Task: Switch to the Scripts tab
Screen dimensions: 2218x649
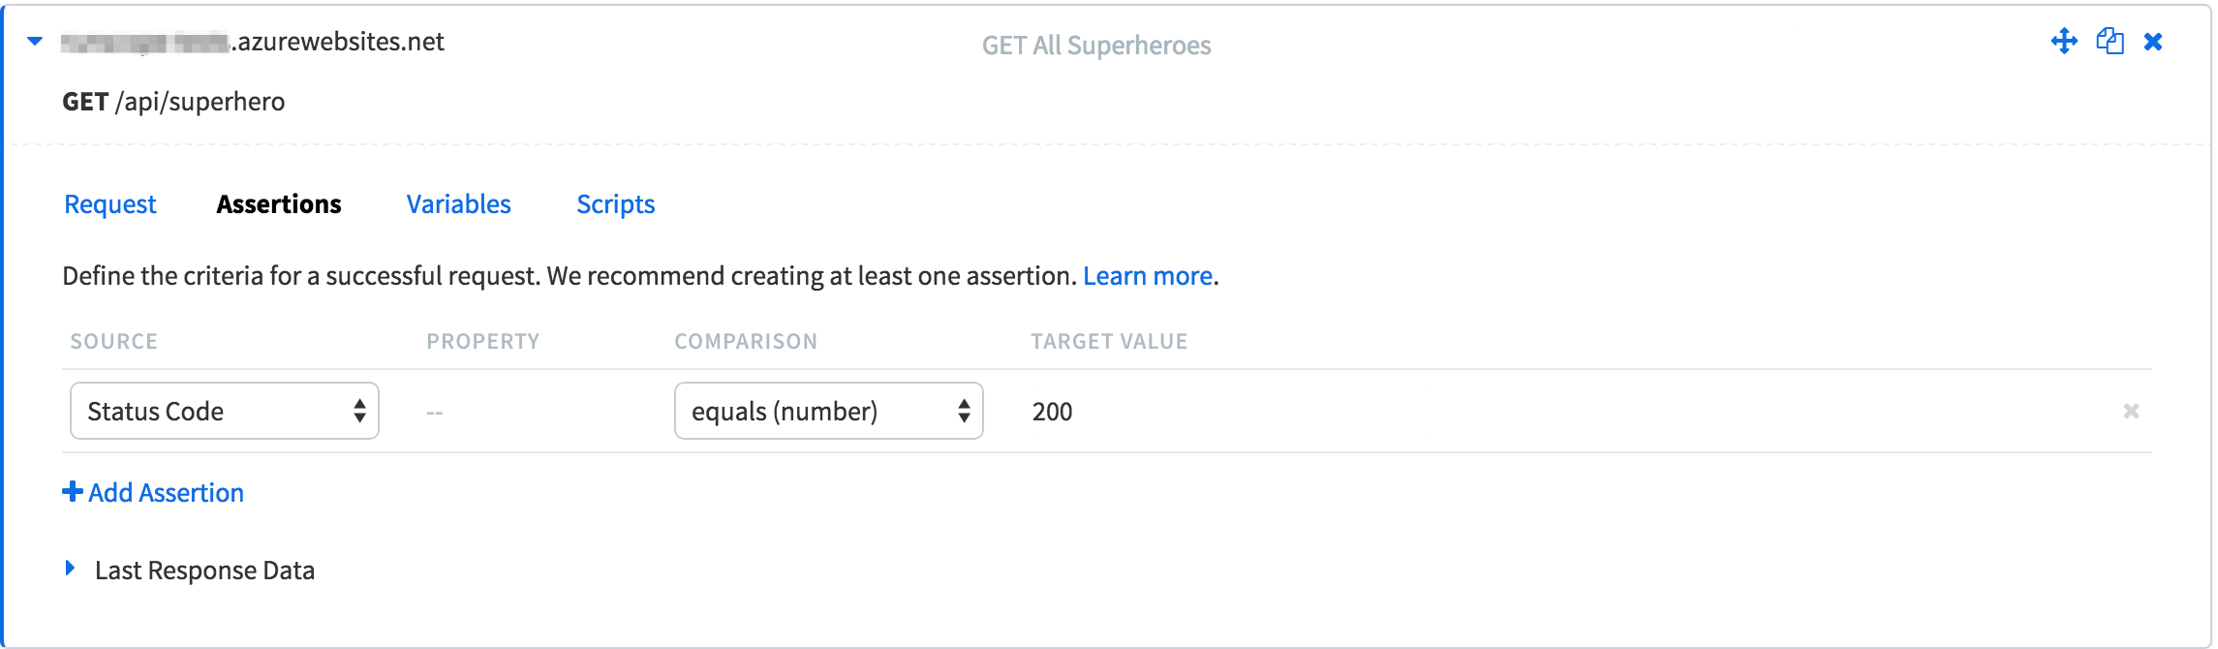Action: tap(616, 204)
